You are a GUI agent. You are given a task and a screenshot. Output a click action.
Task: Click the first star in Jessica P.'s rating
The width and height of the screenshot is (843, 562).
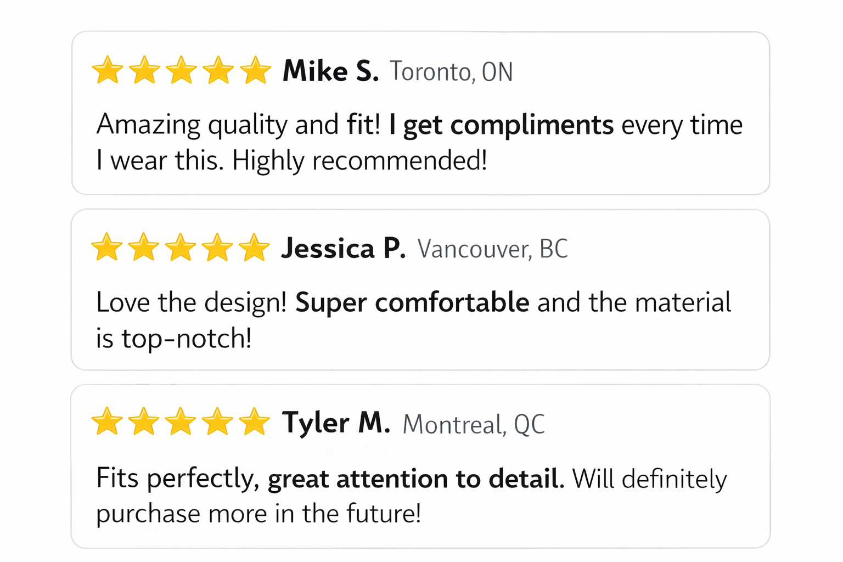coord(106,248)
